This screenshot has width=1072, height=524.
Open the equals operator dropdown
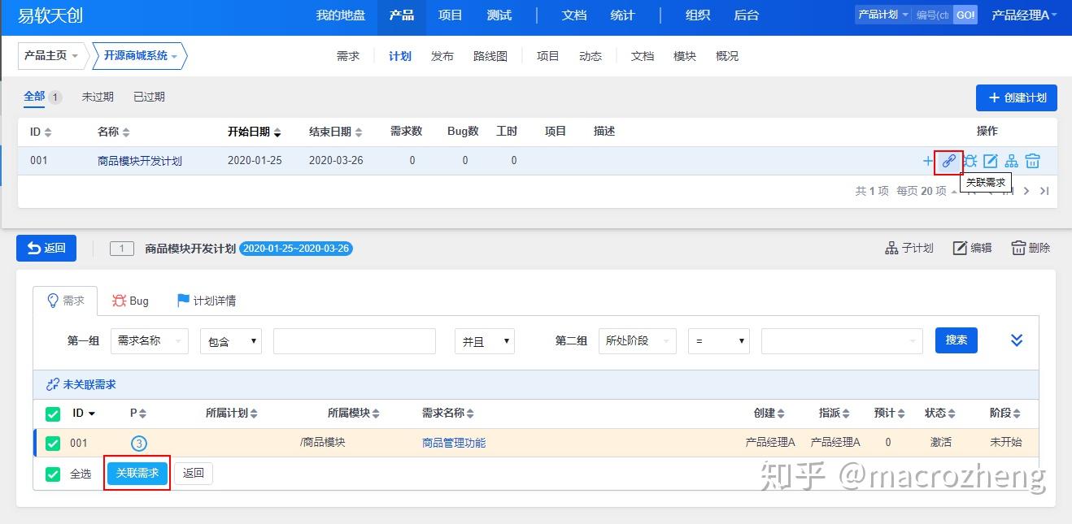point(719,341)
